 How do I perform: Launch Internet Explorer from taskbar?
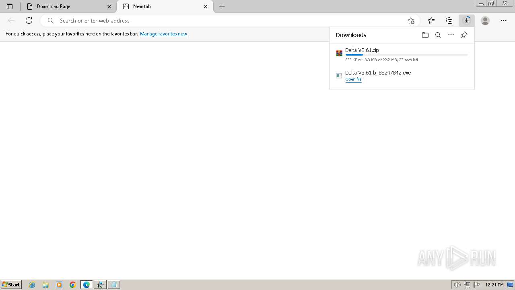coord(32,285)
